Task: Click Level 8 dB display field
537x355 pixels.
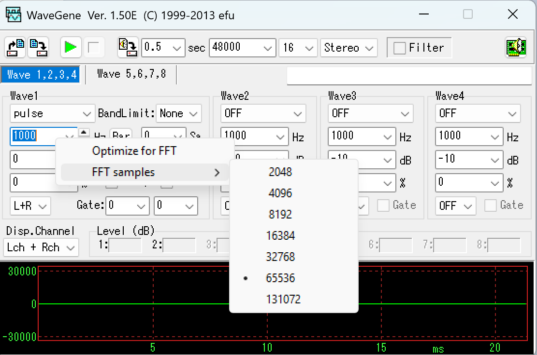Action: point(504,245)
